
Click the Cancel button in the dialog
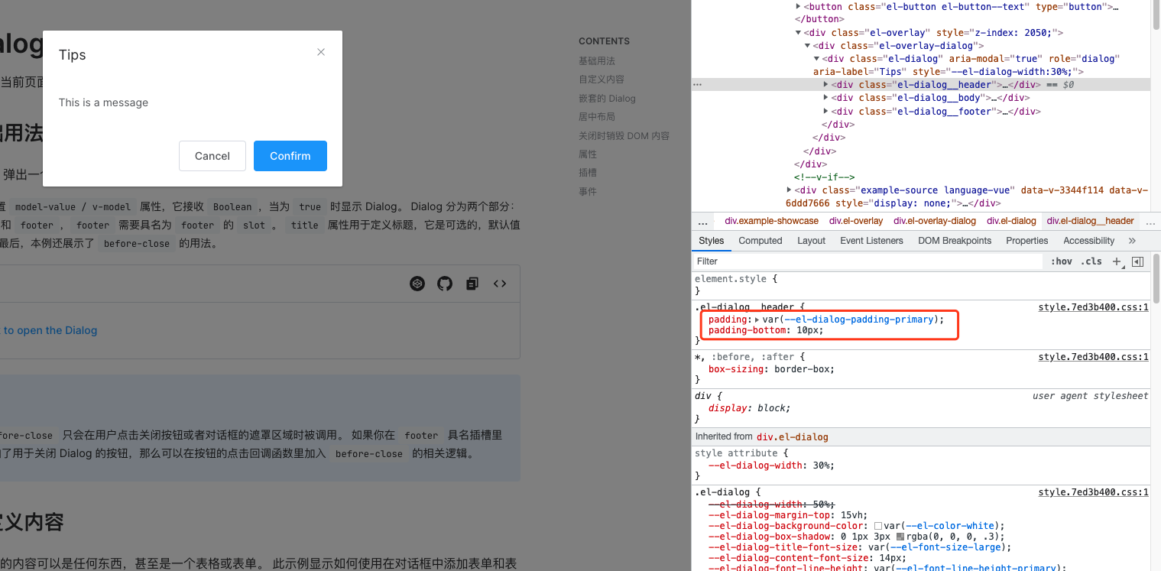point(212,156)
